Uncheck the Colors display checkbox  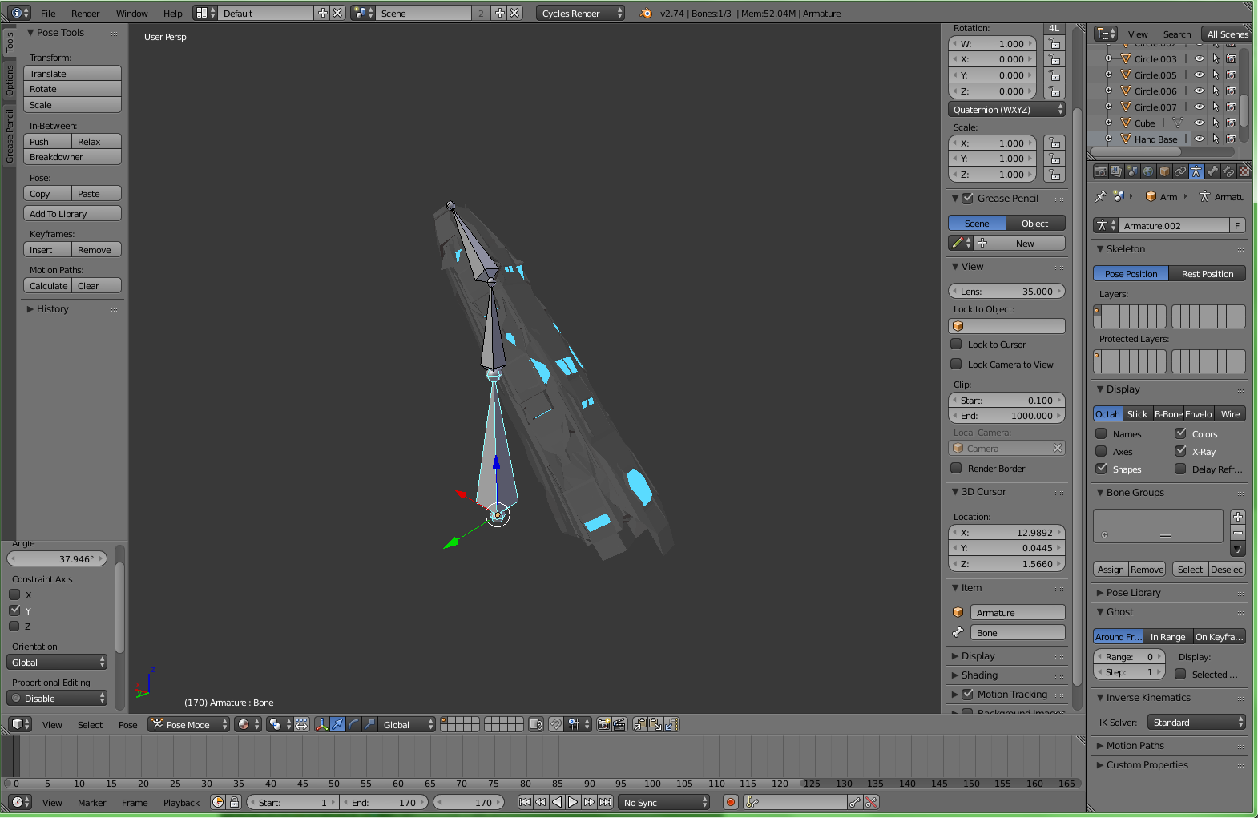[x=1180, y=433]
